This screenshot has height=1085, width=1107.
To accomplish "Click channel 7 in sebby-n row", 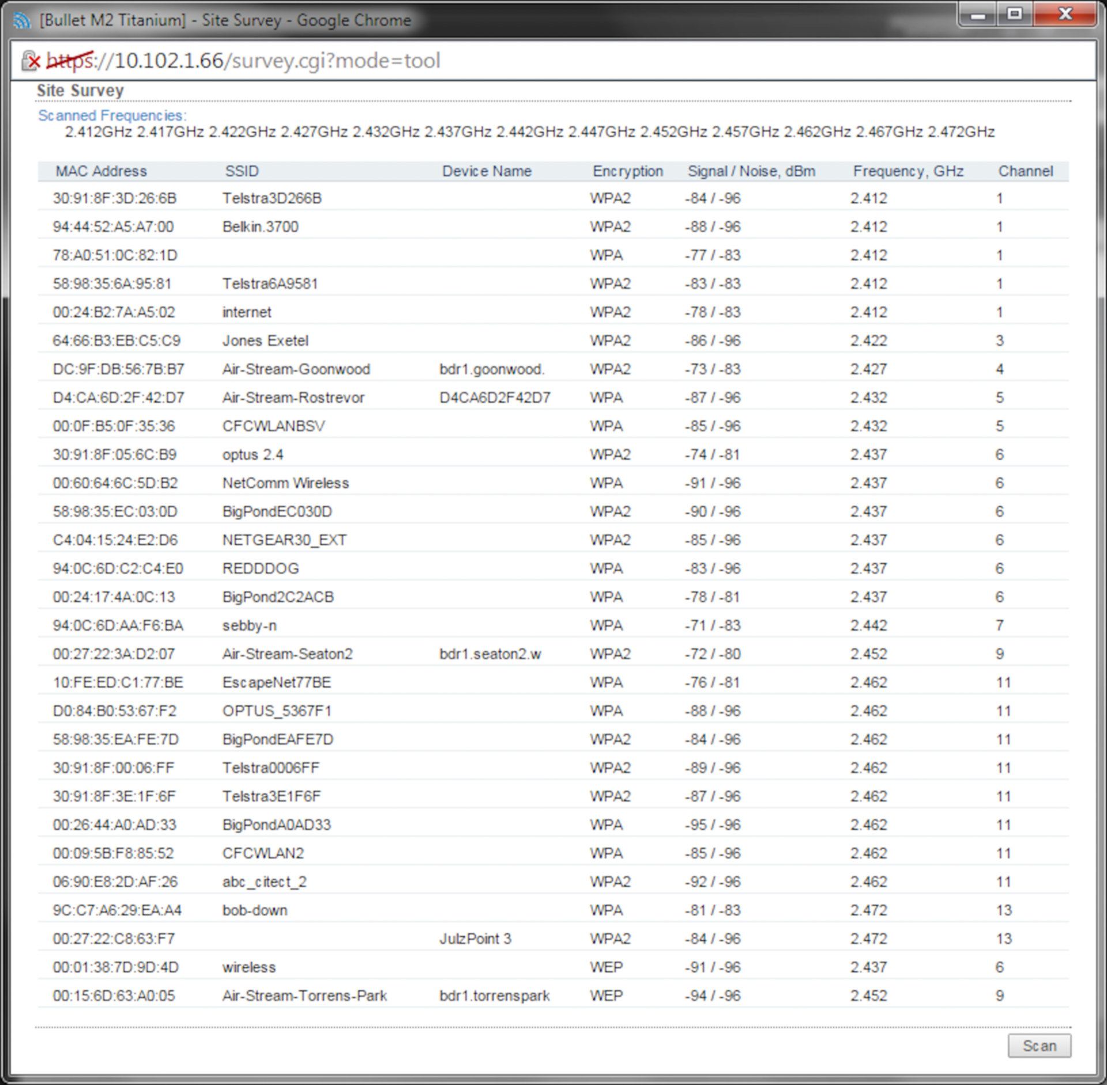I will click(1000, 626).
